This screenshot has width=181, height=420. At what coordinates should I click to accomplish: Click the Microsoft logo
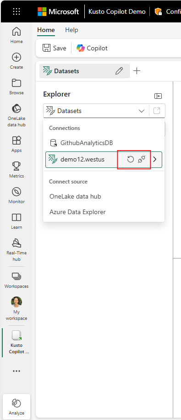(58, 11)
